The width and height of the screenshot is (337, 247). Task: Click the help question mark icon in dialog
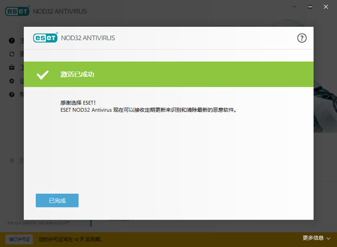302,38
